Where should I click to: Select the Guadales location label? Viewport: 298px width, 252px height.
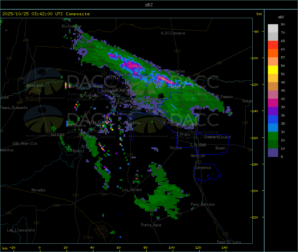(x=177, y=71)
